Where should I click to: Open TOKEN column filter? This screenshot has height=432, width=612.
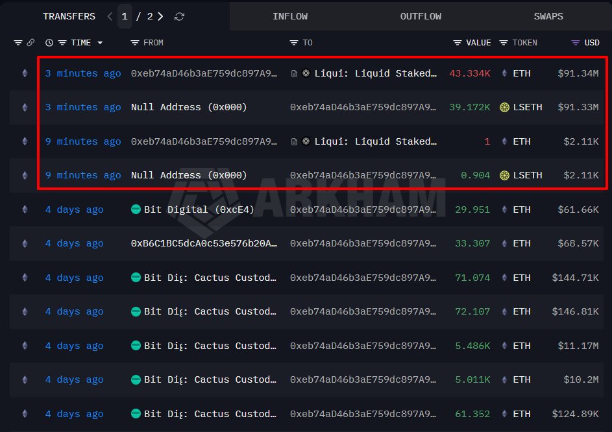(x=504, y=43)
